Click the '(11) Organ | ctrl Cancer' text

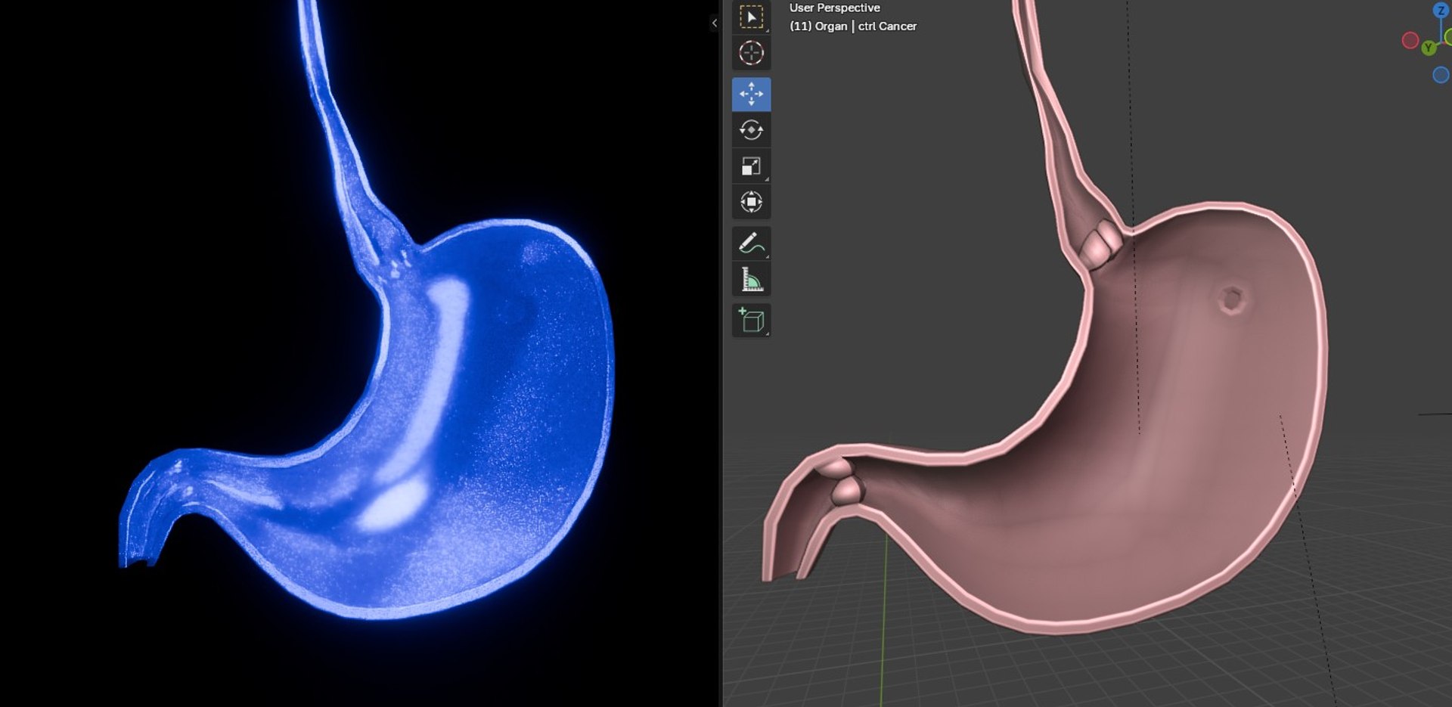(x=852, y=26)
